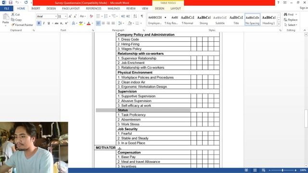Click the zoom in plus icon
The width and height of the screenshot is (308, 173).
(295, 170)
